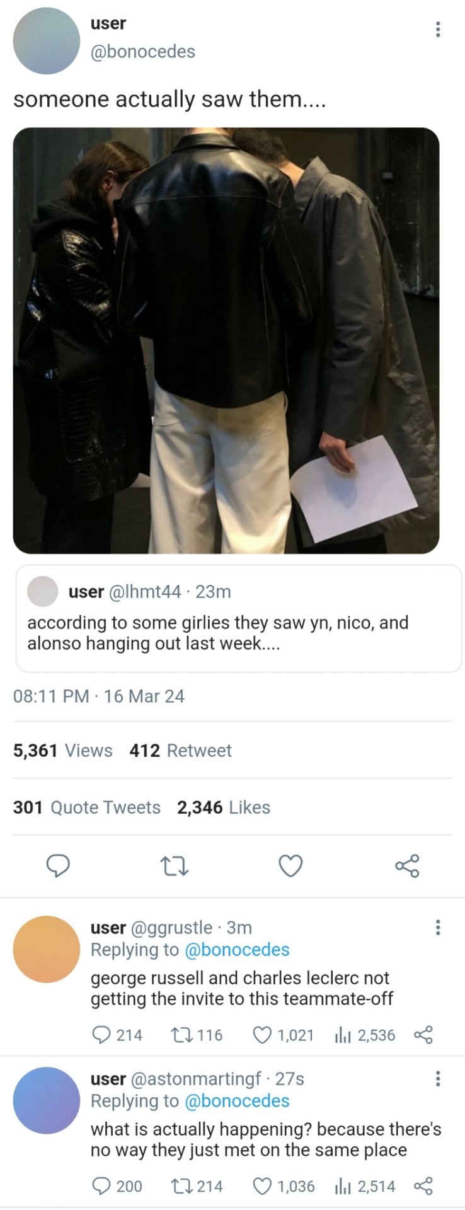Share the @ggrustle reply

[423, 1035]
